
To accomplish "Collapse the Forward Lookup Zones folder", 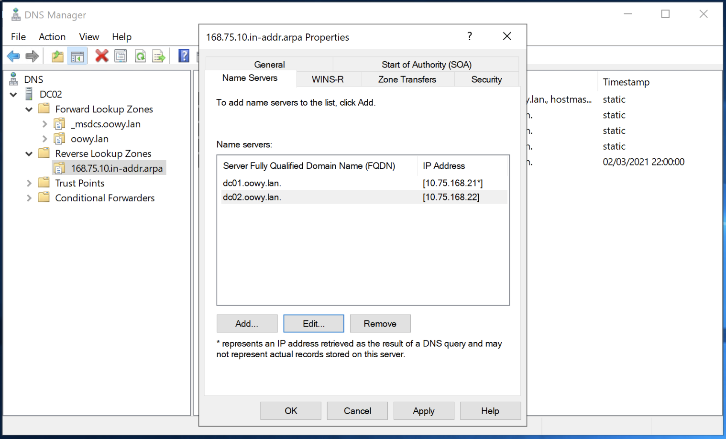I will (29, 110).
